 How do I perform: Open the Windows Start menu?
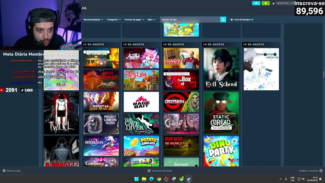136,179
